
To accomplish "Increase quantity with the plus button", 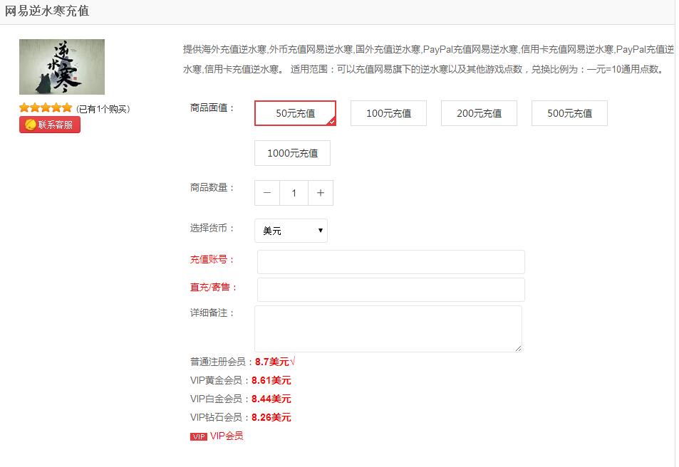I will pyautogui.click(x=321, y=193).
